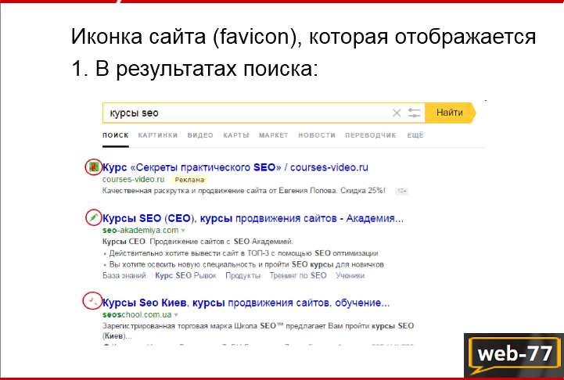Click the heading Иконка сайта (favicon)
Viewport: 564px width, 380px height.
pyautogui.click(x=304, y=36)
